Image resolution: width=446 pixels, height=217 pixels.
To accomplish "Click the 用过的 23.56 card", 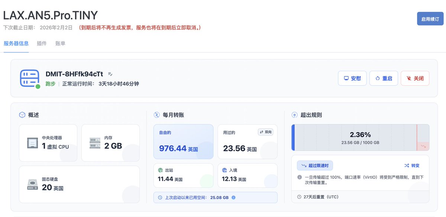I will pos(247,142).
